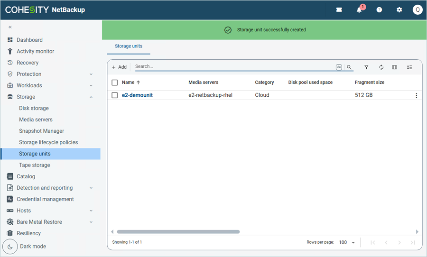Image resolution: width=427 pixels, height=257 pixels.
Task: Click the horizontal scrollbar in the table
Action: click(178, 232)
